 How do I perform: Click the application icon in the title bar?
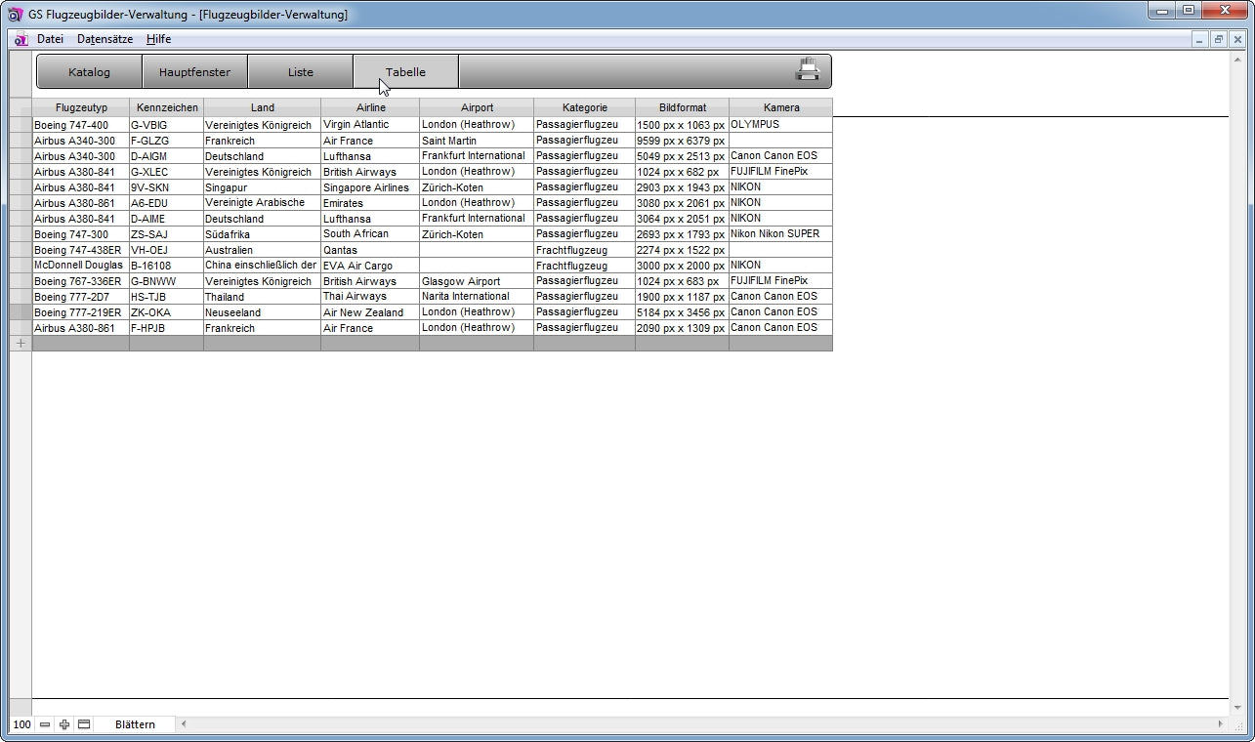[x=16, y=15]
